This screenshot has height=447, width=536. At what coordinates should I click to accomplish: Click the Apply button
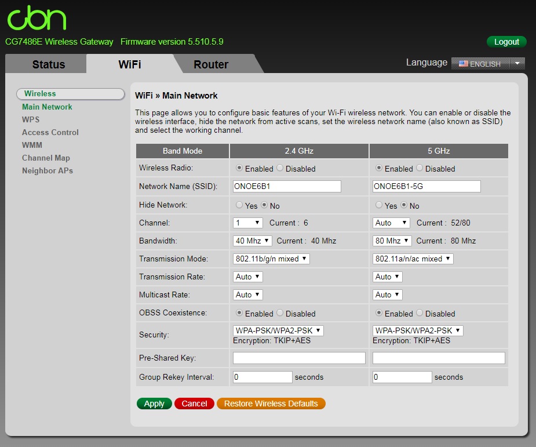tap(154, 404)
